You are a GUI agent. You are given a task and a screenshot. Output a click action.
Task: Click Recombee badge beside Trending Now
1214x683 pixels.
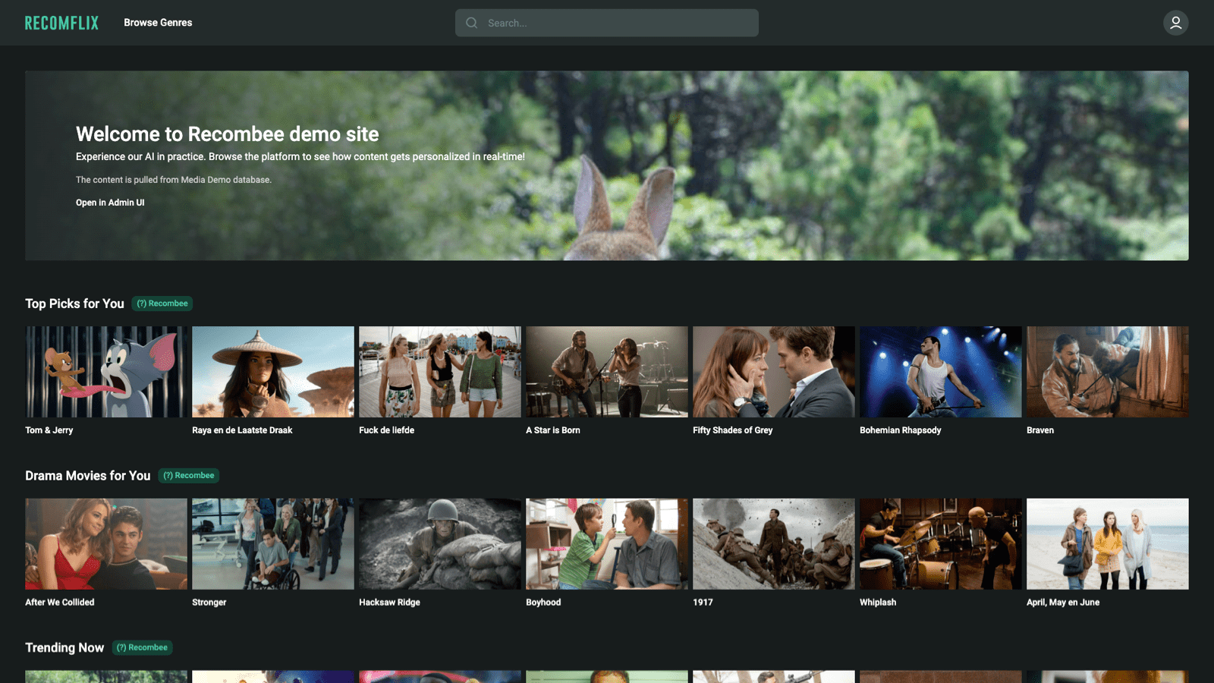(143, 647)
